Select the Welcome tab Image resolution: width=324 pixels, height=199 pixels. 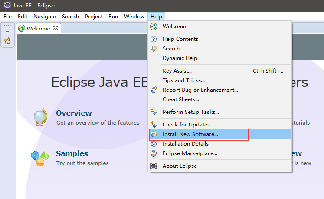[38, 28]
